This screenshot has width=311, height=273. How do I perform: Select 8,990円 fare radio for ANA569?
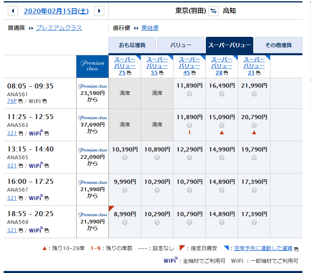125,222
